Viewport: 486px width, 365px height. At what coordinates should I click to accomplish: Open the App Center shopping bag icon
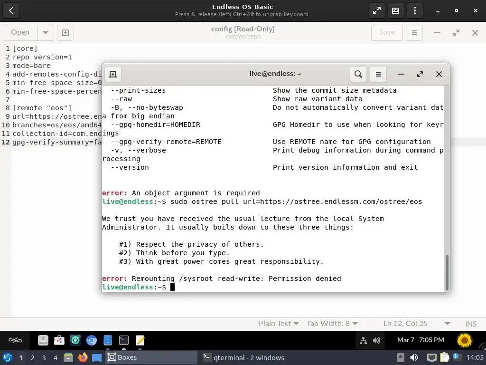[59, 340]
